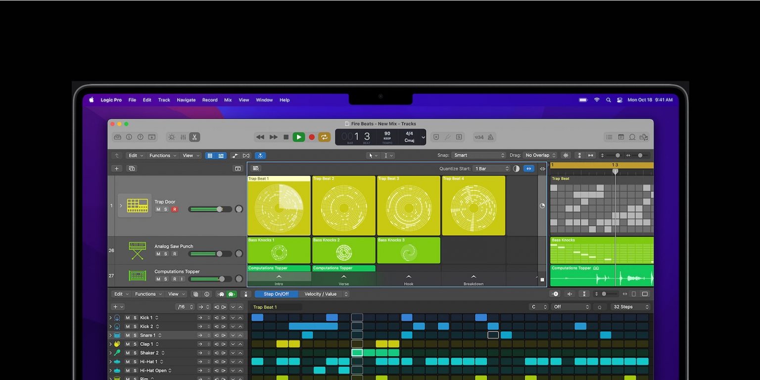
Task: Click the Velocity / Value mode button
Action: pyautogui.click(x=320, y=294)
